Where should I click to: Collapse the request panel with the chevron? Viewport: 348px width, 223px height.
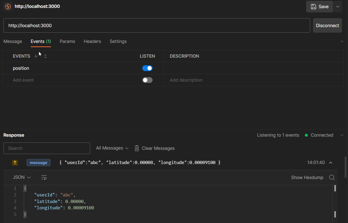[342, 41]
